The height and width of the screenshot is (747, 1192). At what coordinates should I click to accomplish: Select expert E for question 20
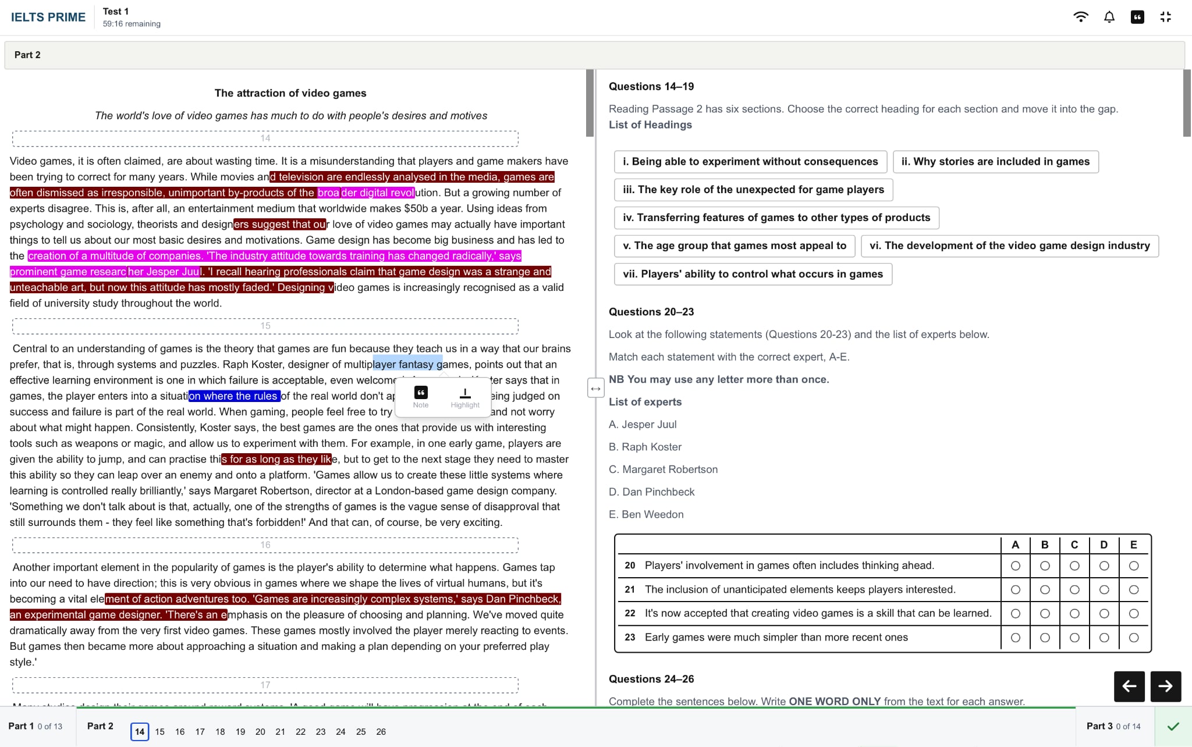(1134, 565)
